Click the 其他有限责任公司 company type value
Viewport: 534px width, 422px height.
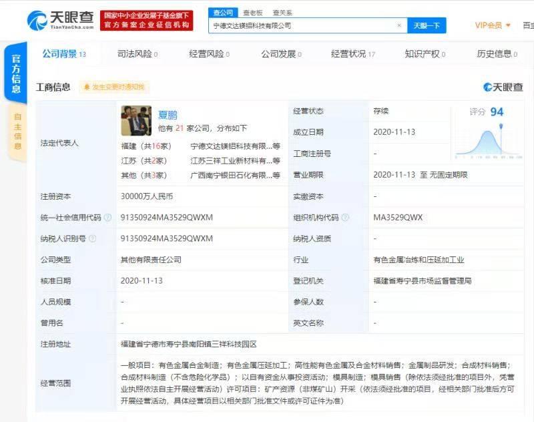click(x=151, y=260)
